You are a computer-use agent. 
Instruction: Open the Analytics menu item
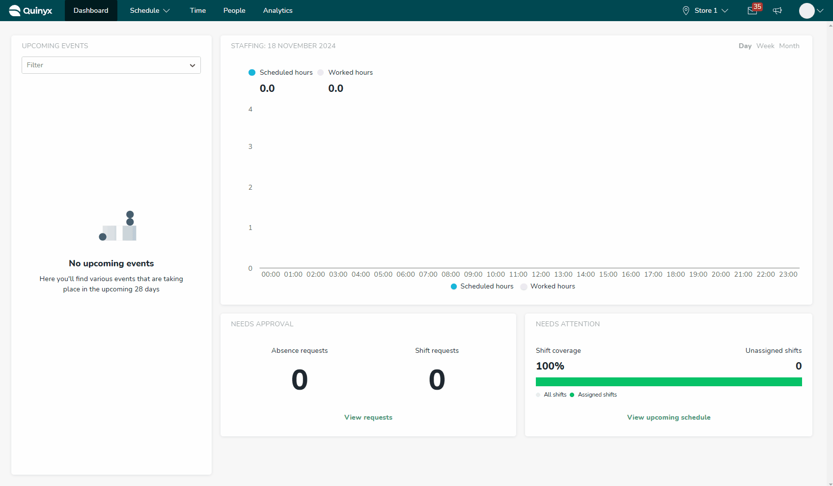[x=278, y=10]
